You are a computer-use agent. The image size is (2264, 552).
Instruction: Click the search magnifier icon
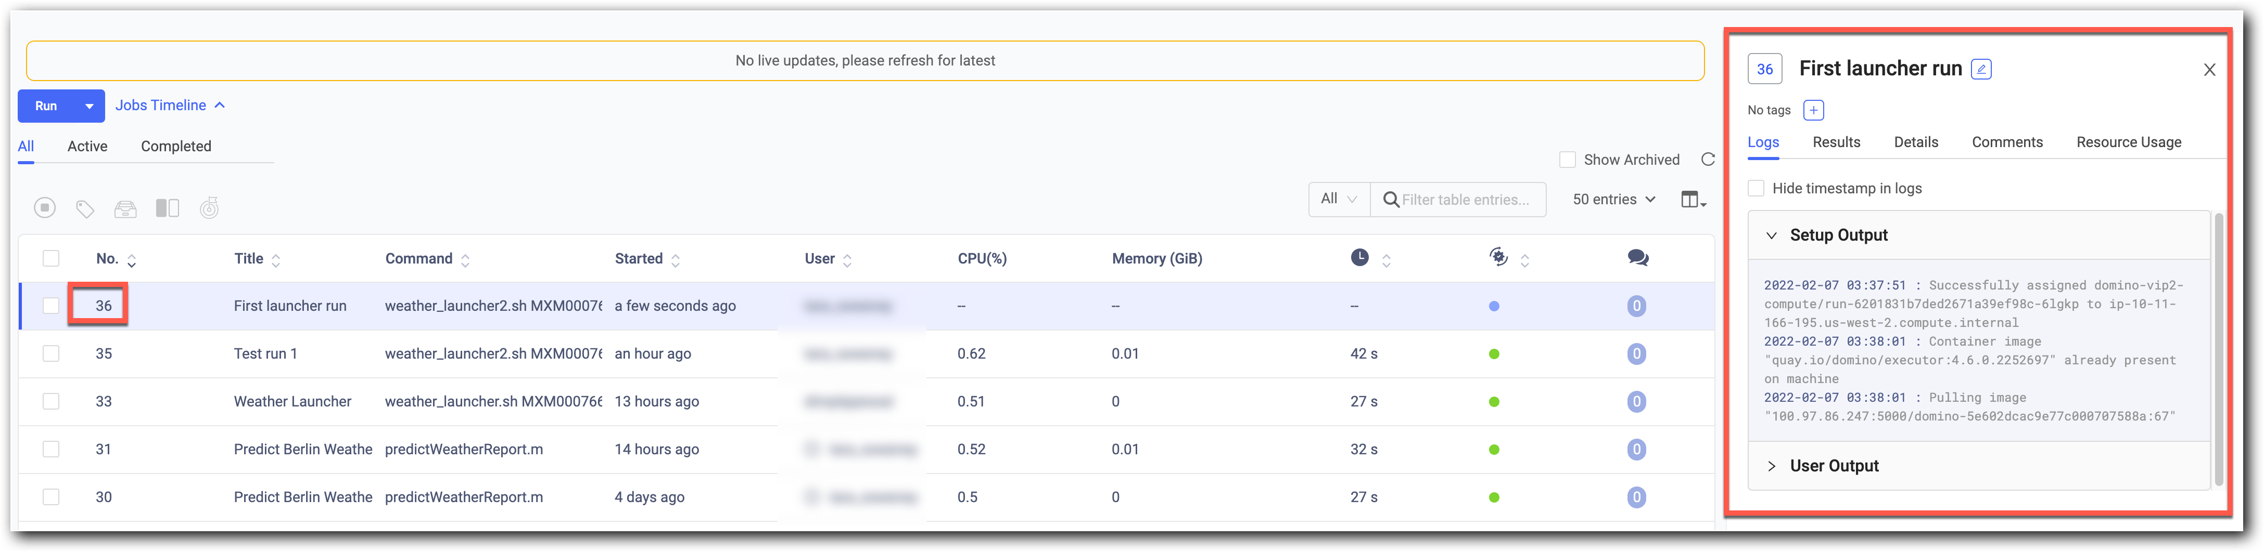pos(1390,200)
